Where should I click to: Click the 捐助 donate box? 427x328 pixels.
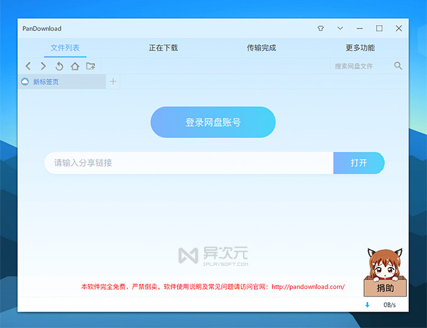[385, 287]
